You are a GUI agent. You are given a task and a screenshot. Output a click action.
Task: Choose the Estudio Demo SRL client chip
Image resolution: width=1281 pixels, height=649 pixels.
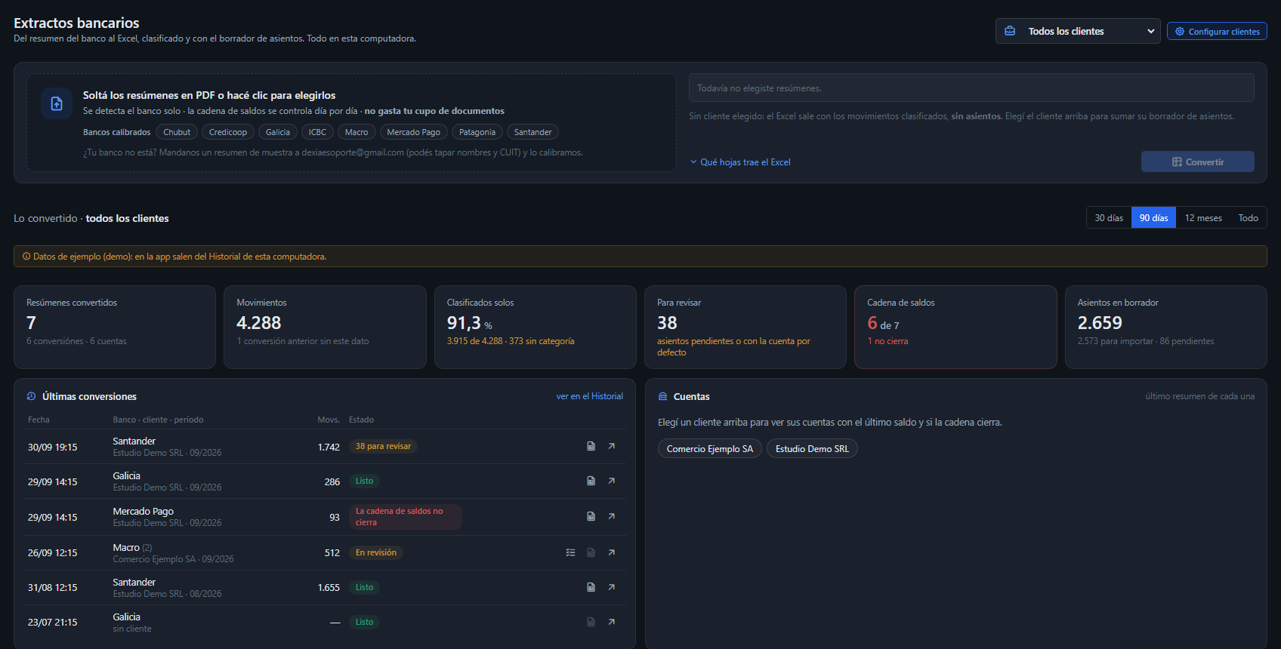pos(812,448)
